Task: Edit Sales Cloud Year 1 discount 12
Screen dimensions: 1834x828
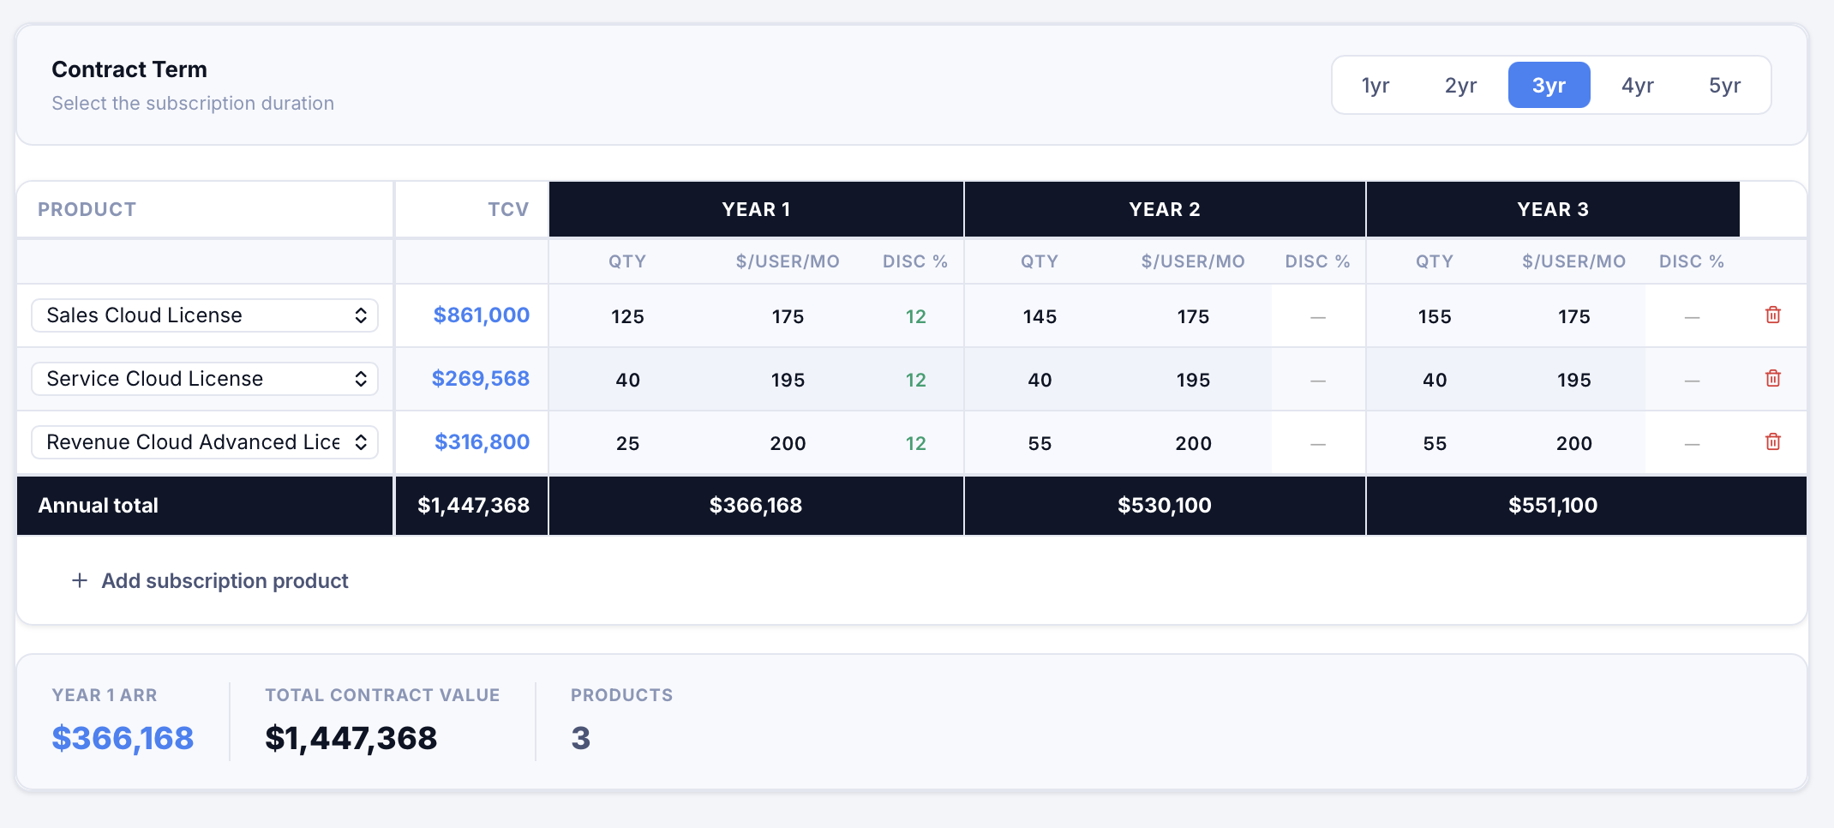Action: (x=915, y=316)
